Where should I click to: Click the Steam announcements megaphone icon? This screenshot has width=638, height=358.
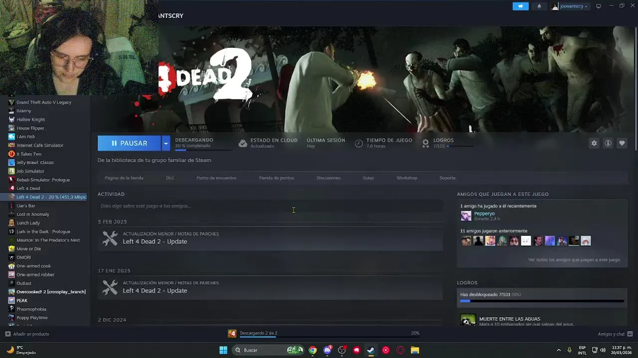pyautogui.click(x=520, y=6)
